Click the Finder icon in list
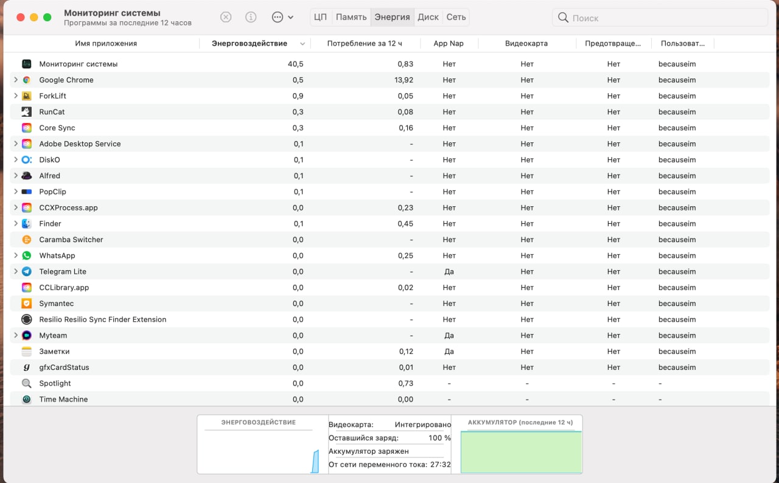 tap(26, 224)
